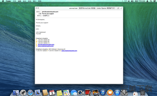The image size is (157, 96).
Task: Open Safari compass icon in Dock
Action: pos(30,93)
